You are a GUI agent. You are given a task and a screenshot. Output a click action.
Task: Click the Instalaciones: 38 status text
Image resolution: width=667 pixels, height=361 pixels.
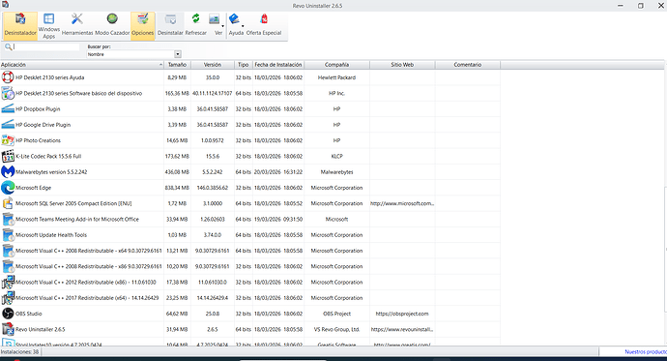(x=19, y=352)
